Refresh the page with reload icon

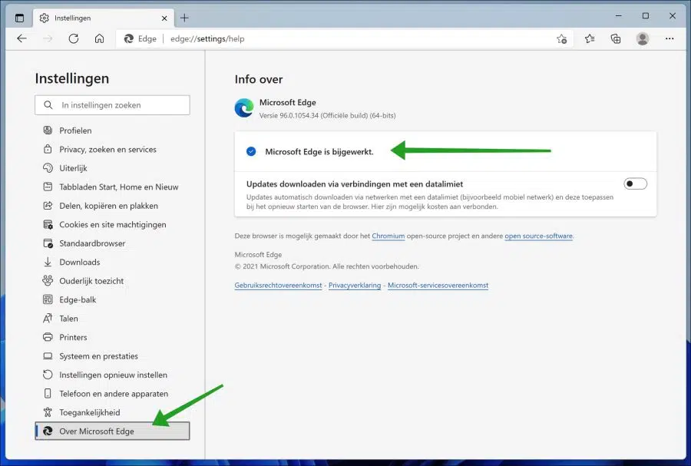click(74, 38)
